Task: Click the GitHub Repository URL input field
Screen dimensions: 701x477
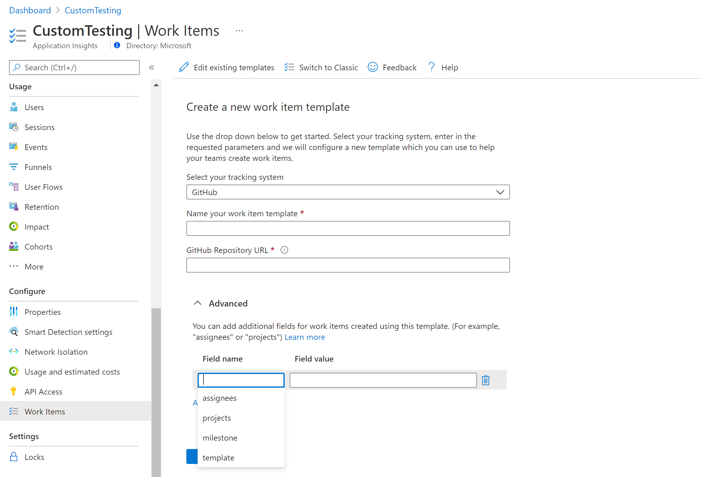Action: (x=348, y=264)
